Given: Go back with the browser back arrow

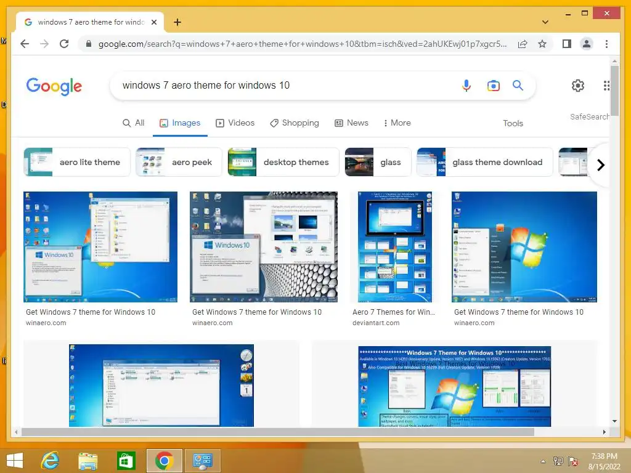Looking at the screenshot, I should [25, 44].
